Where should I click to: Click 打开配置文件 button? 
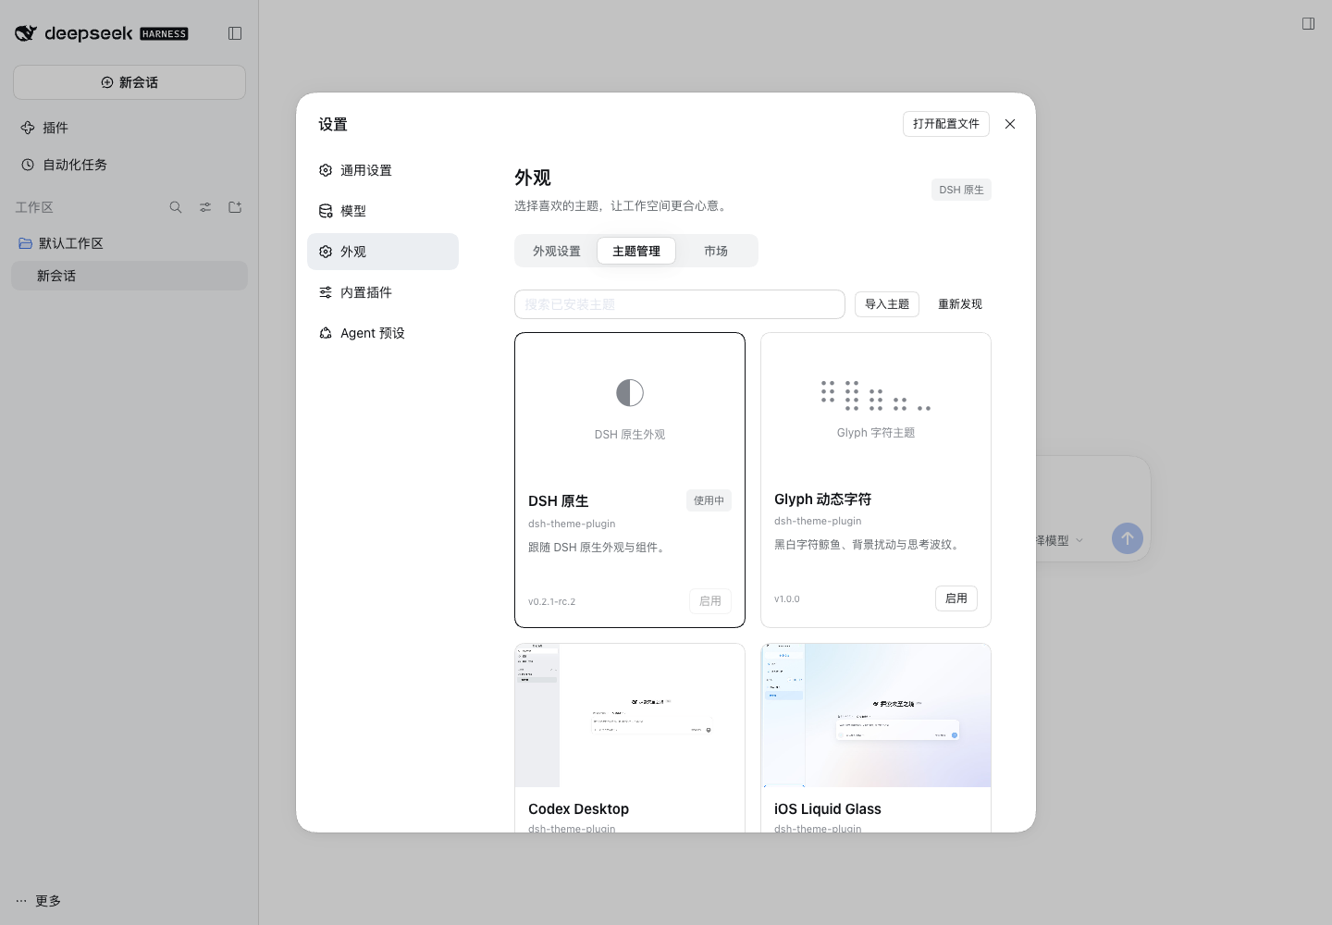pos(946,124)
